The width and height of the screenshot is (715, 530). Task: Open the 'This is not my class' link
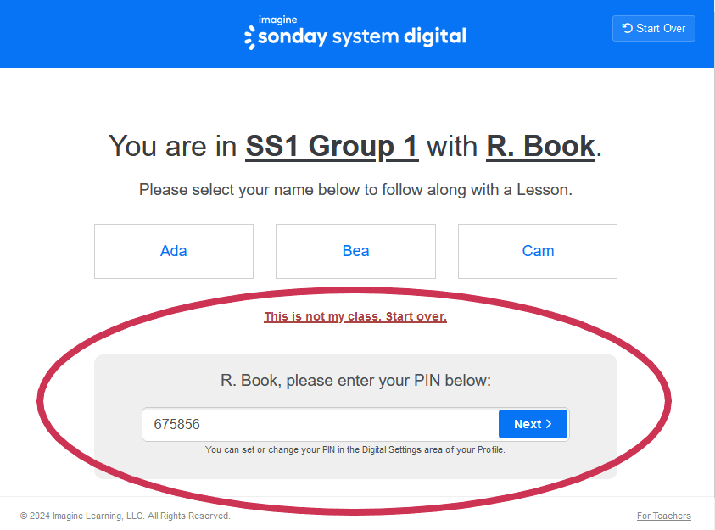point(355,317)
